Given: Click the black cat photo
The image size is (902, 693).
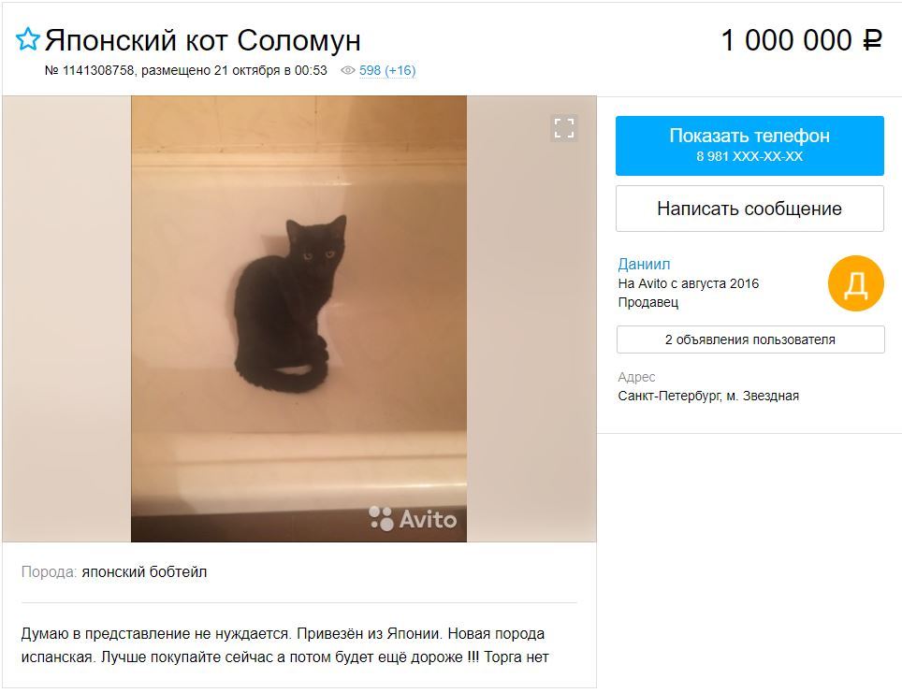Looking at the screenshot, I should (298, 319).
